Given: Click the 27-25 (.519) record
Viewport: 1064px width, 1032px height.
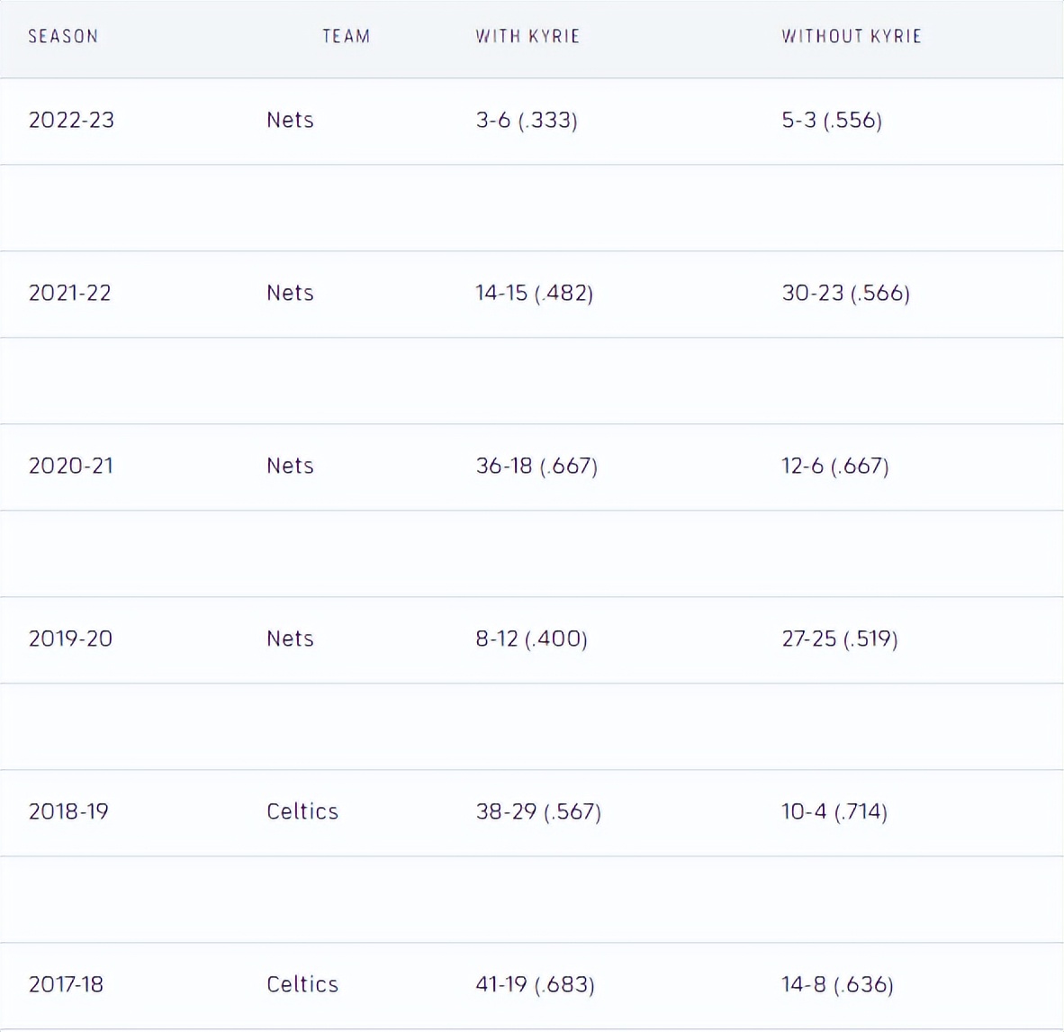Looking at the screenshot, I should pos(839,638).
